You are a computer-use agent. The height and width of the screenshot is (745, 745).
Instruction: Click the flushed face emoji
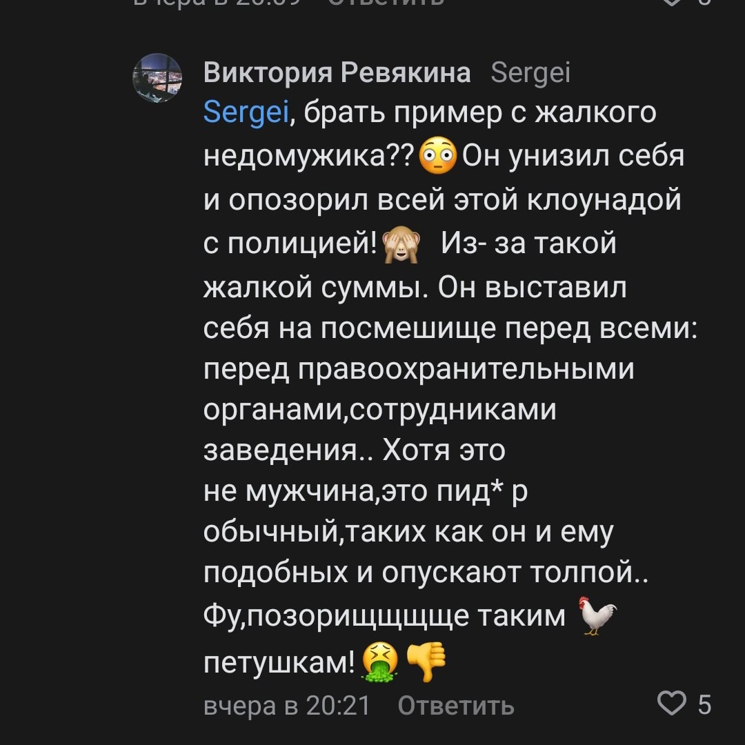point(437,156)
